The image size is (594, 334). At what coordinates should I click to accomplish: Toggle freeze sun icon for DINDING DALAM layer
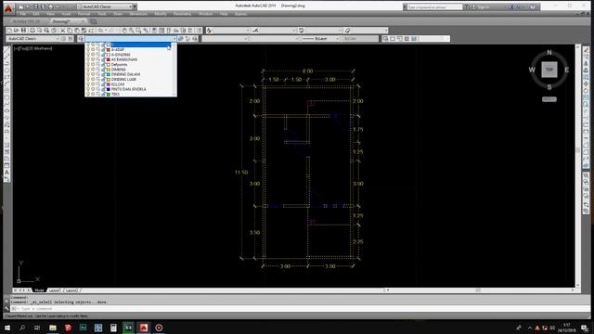93,74
